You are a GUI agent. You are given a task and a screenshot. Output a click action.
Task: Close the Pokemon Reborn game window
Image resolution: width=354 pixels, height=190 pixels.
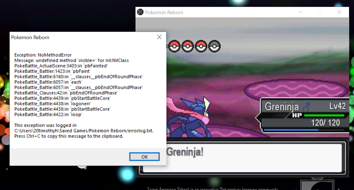click(x=339, y=12)
